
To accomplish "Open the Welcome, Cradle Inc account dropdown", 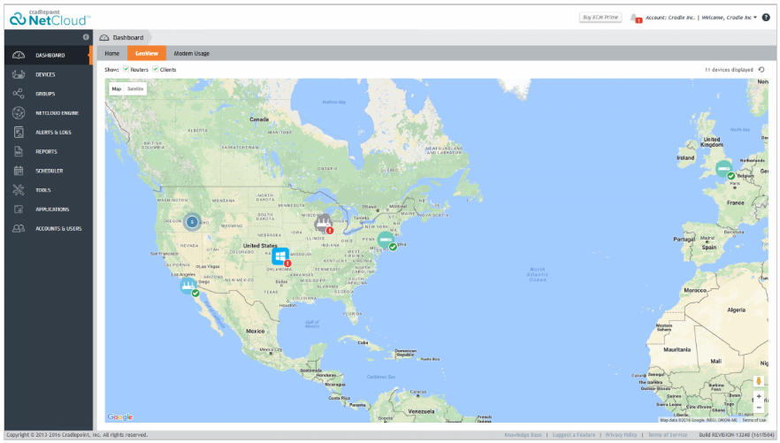I will 730,18.
